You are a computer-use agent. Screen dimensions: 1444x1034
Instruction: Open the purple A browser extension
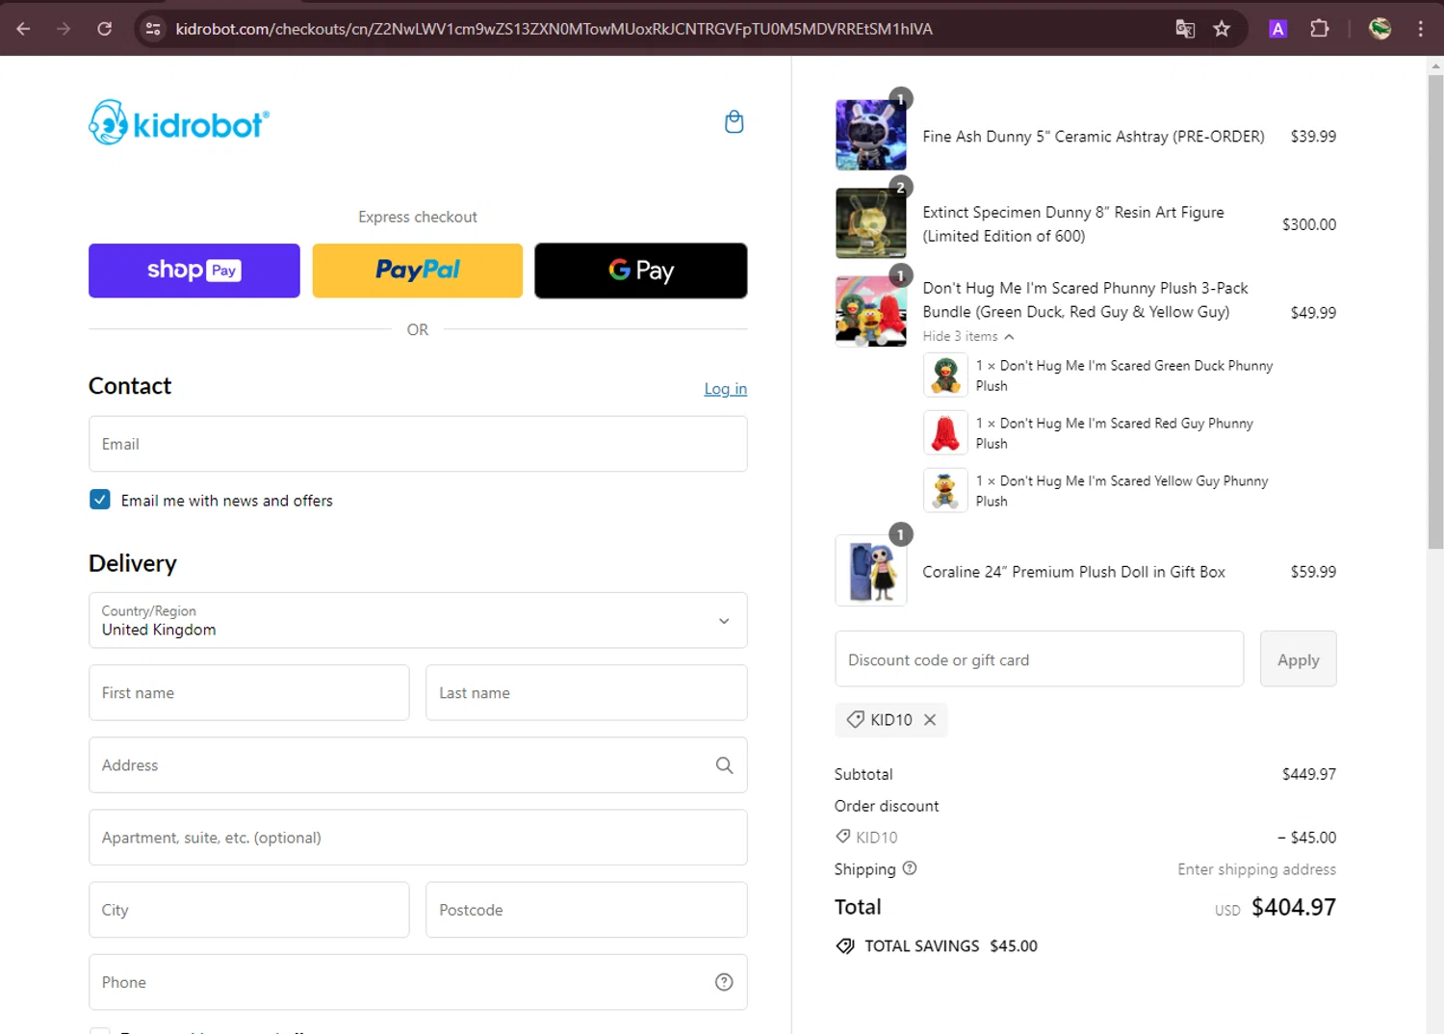click(x=1277, y=29)
